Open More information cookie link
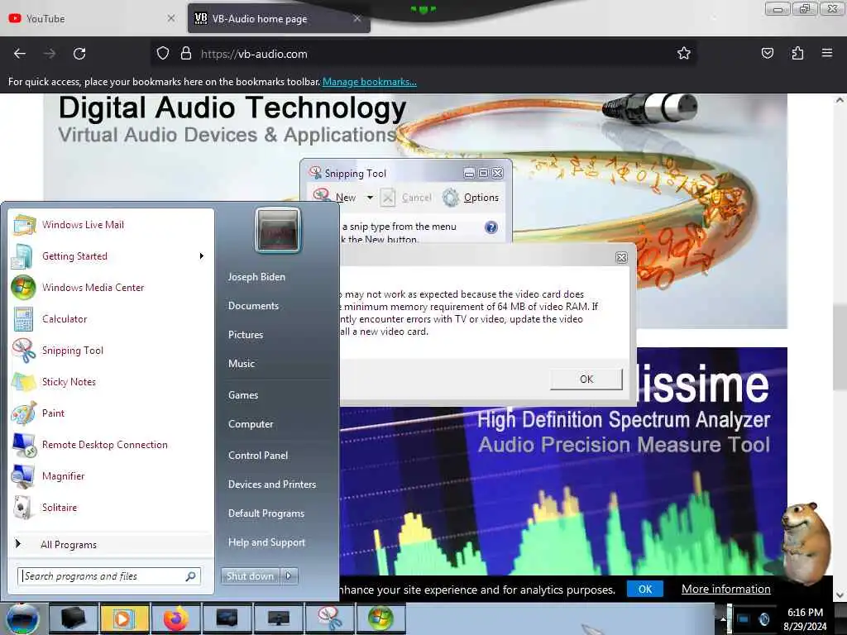Viewport: 847px width, 635px height. [725, 589]
